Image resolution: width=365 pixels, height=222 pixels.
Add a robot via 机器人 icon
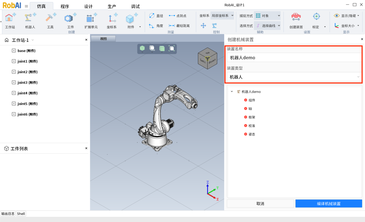pos(30,18)
